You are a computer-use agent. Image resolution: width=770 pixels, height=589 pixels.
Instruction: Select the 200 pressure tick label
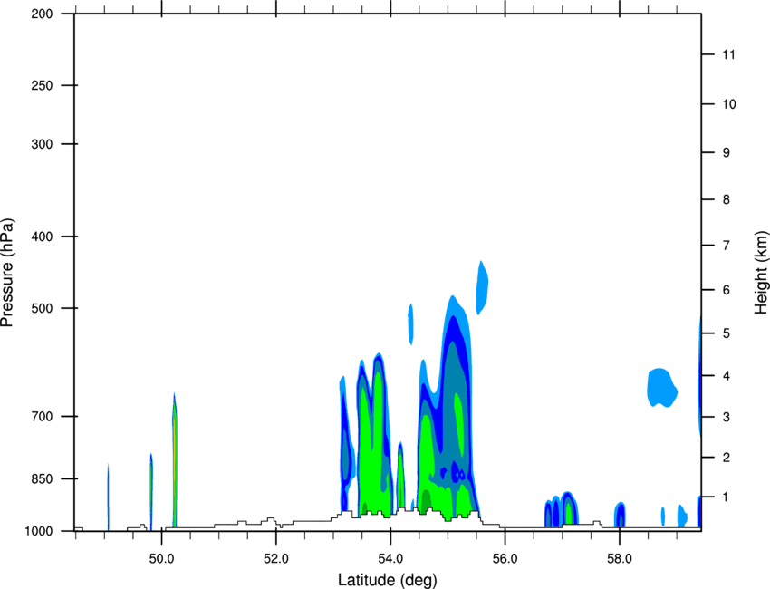click(x=42, y=14)
